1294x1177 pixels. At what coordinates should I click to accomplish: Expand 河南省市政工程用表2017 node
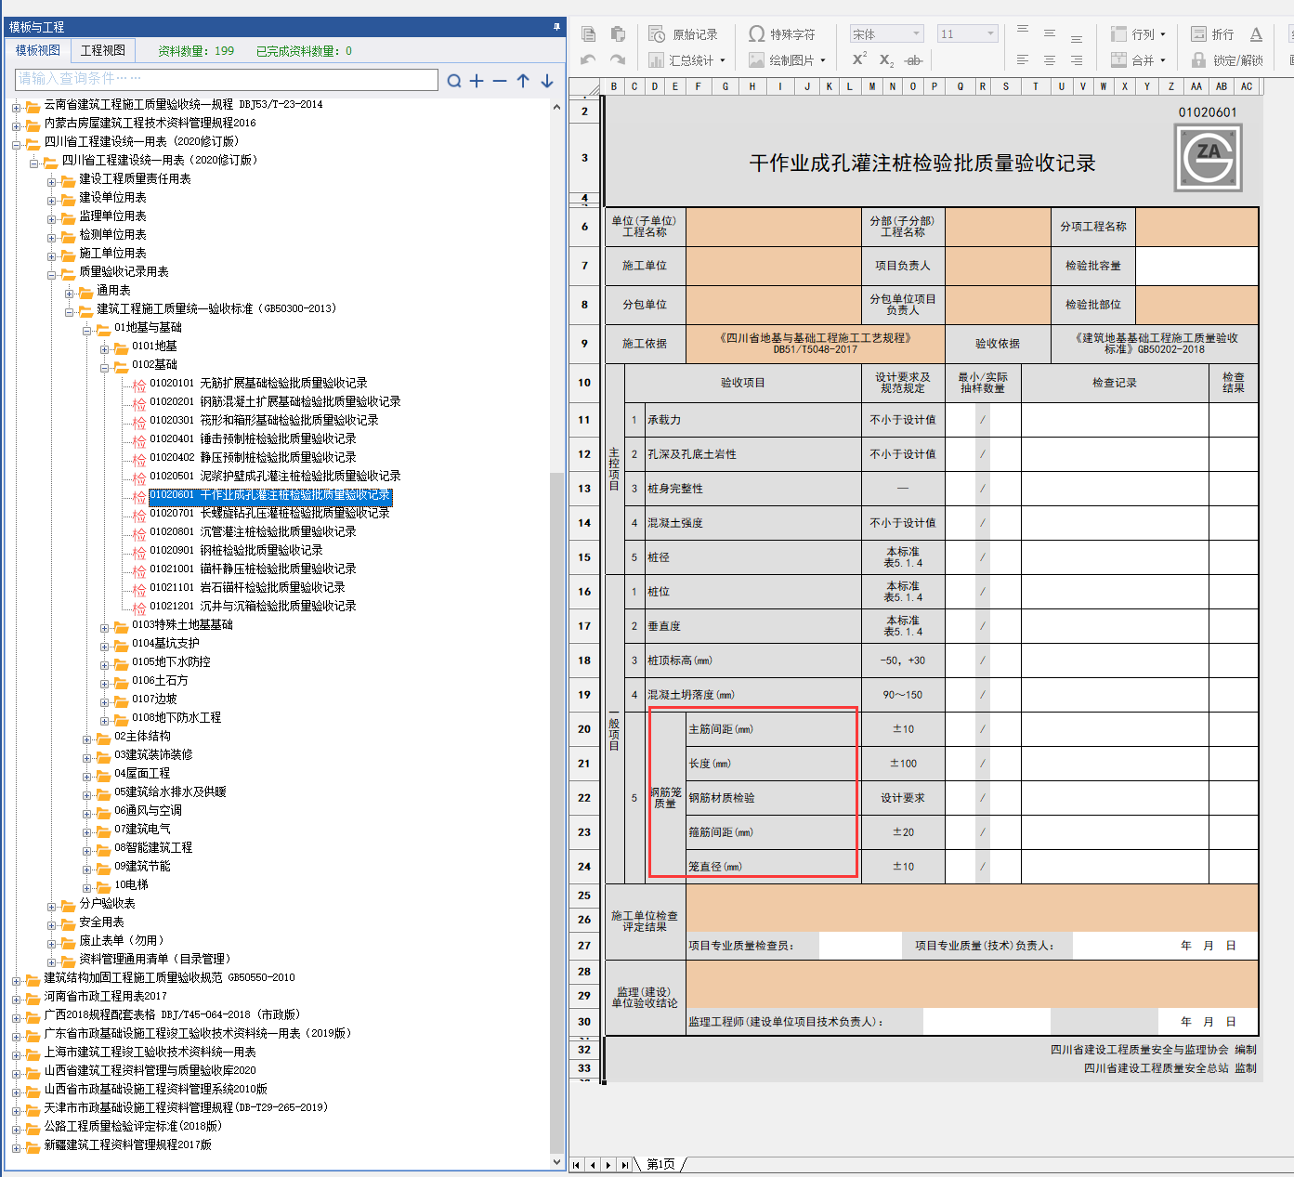click(17, 1000)
